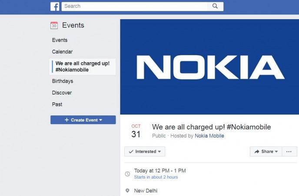Click the search magnifier icon

tap(215, 6)
